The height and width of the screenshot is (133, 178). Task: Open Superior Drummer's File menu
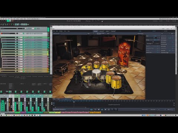(x=54, y=31)
